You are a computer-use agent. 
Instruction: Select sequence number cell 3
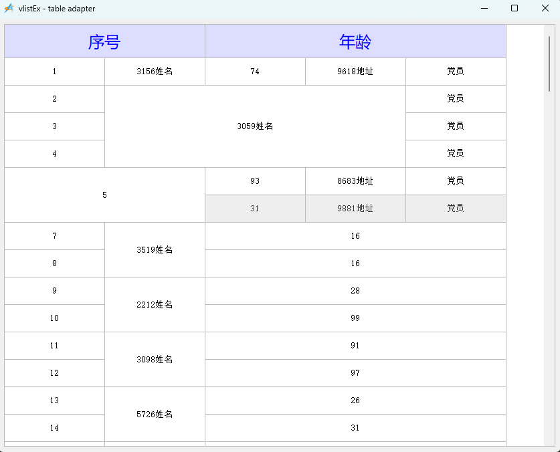(x=55, y=126)
